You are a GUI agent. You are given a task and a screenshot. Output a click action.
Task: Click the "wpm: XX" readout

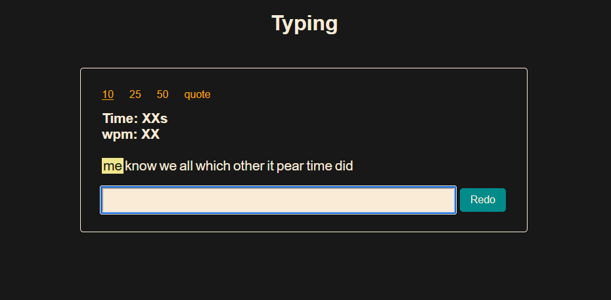pos(131,135)
